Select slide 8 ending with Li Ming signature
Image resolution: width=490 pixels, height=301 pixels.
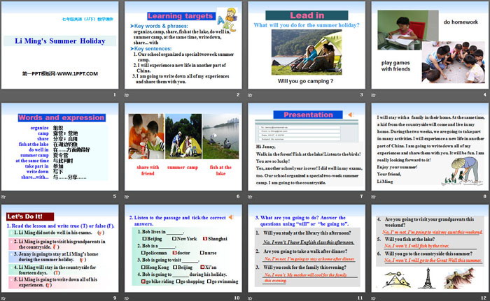pyautogui.click(x=430, y=147)
